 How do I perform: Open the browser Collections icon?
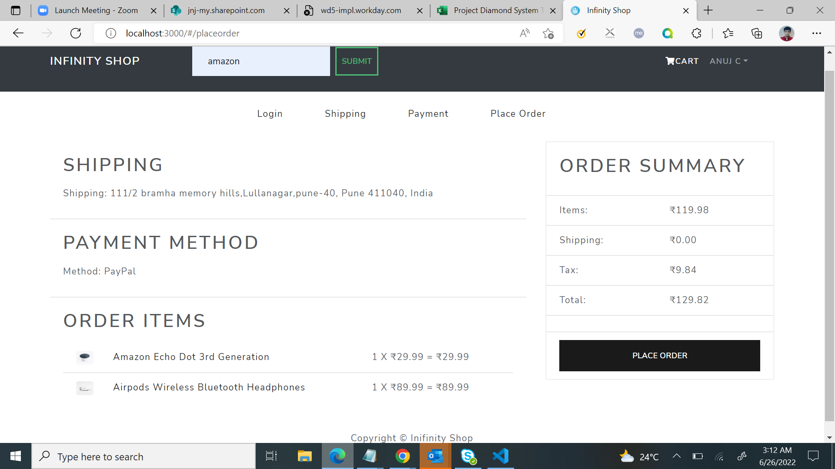(757, 33)
